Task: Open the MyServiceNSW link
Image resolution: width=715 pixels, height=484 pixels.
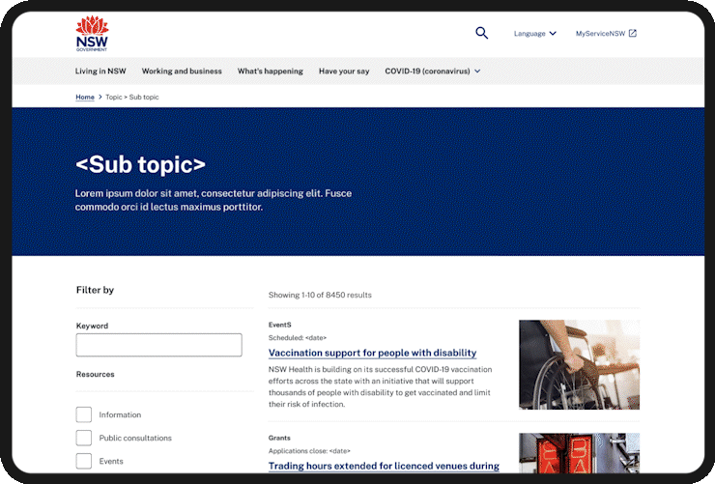Action: pos(600,33)
